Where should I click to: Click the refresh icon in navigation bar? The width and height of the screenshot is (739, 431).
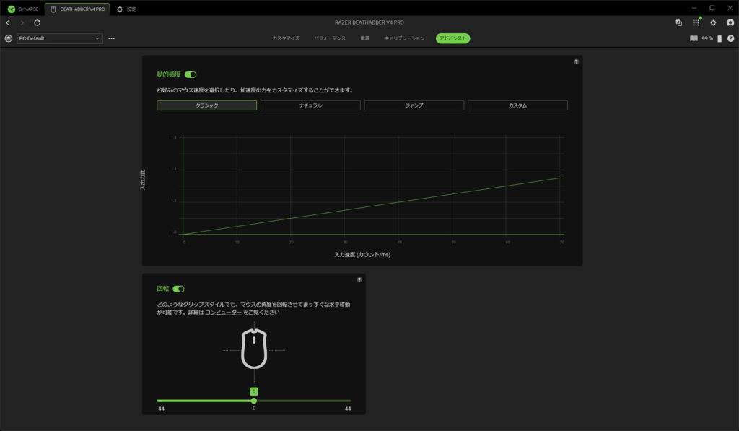tap(38, 23)
